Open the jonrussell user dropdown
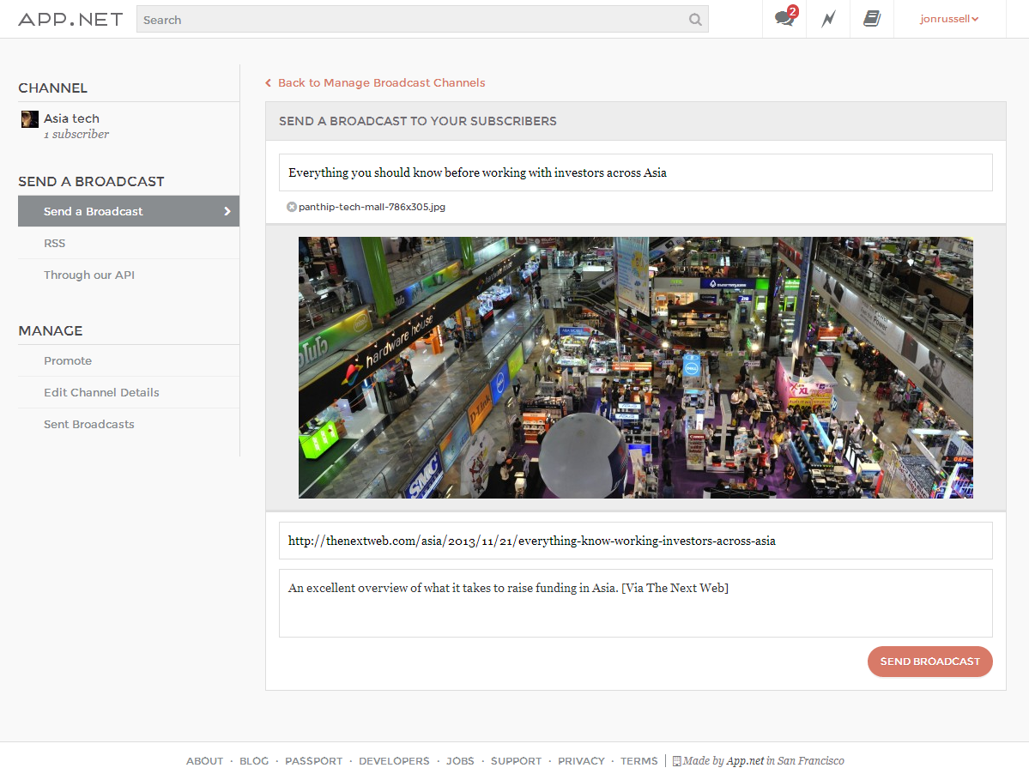Image resolution: width=1029 pixels, height=780 pixels. click(949, 19)
